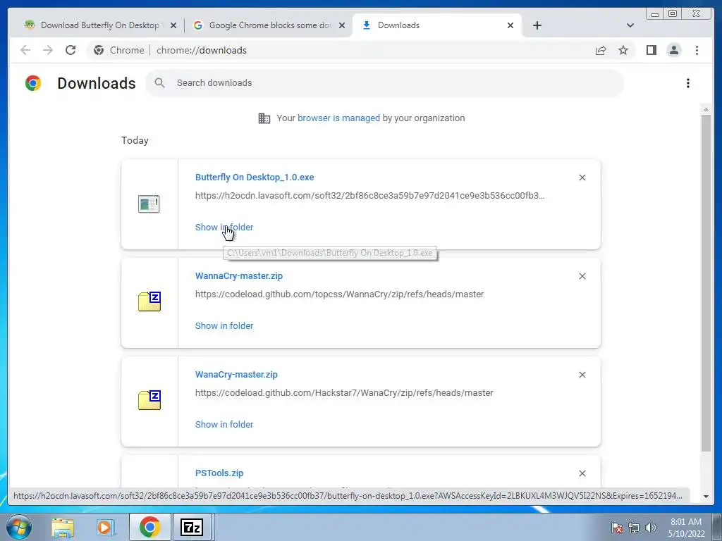The height and width of the screenshot is (541, 722).
Task: Show WannaCry-master.zip in folder
Action: [x=224, y=325]
